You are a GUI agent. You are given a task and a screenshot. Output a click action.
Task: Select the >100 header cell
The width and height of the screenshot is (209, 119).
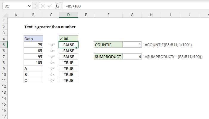[69, 39]
